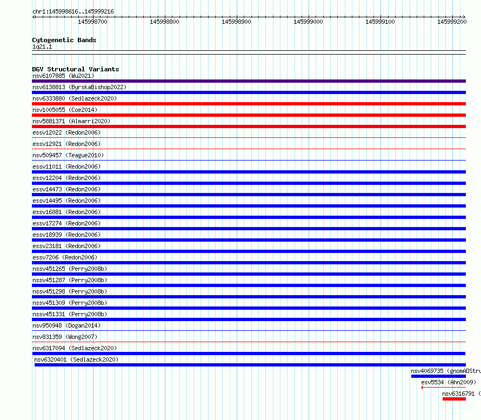Viewport: 481px width, 420px height.
Task: Open nsv6333880 (Sedlazeck2020) variant label
Action: click(x=75, y=98)
